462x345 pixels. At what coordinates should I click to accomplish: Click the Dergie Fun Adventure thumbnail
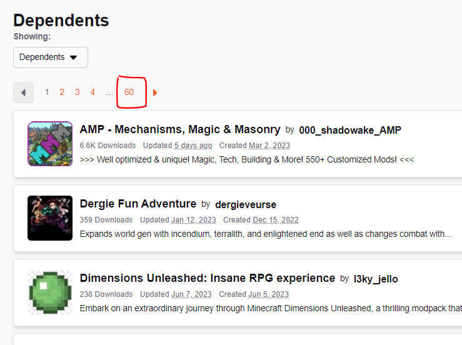(x=50, y=218)
